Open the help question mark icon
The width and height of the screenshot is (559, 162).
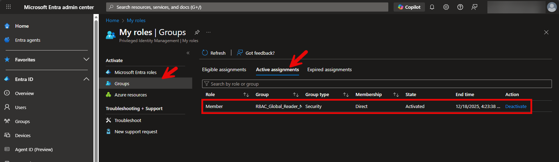[x=460, y=7]
